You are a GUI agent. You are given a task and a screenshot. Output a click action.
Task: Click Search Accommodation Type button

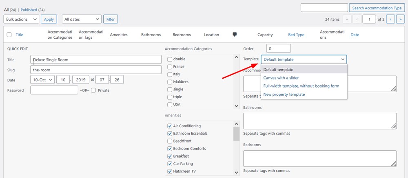tap(377, 8)
